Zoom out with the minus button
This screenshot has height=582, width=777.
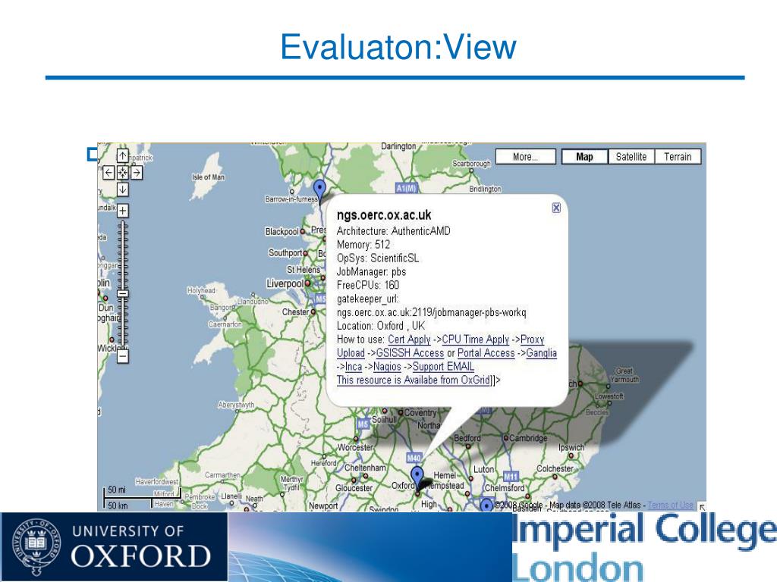tap(123, 356)
